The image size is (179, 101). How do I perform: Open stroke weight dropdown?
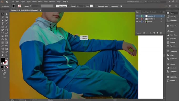pos(39,6)
